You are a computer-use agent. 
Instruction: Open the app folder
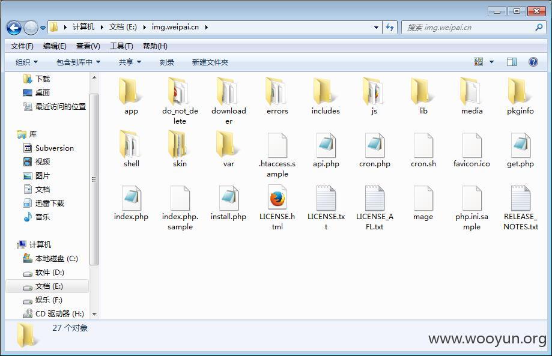[131, 95]
